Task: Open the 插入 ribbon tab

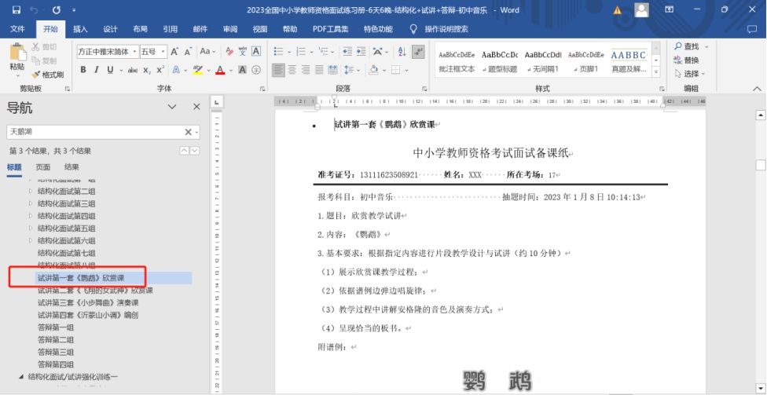Action: click(x=80, y=29)
